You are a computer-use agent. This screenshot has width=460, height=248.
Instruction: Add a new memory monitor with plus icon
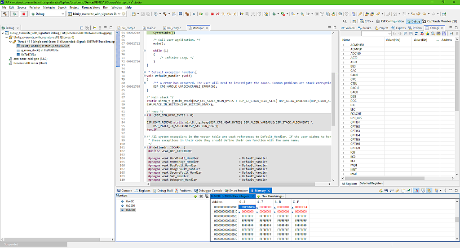tap(195, 196)
